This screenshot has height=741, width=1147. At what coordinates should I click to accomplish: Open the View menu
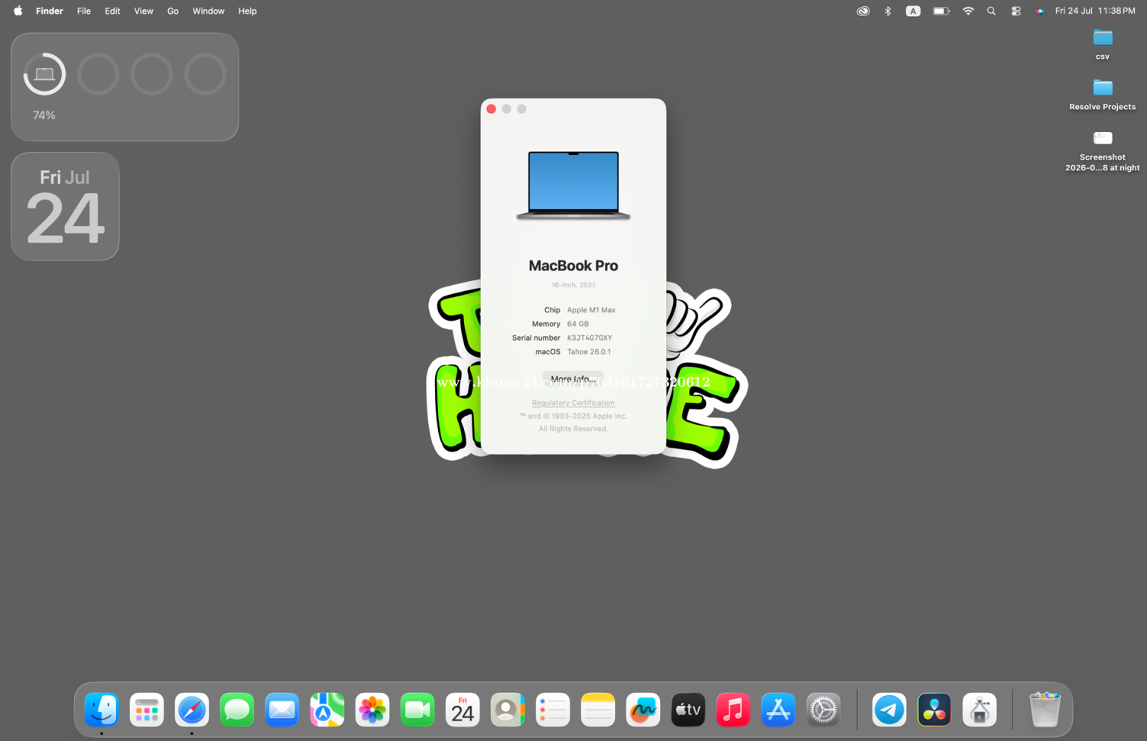(144, 11)
